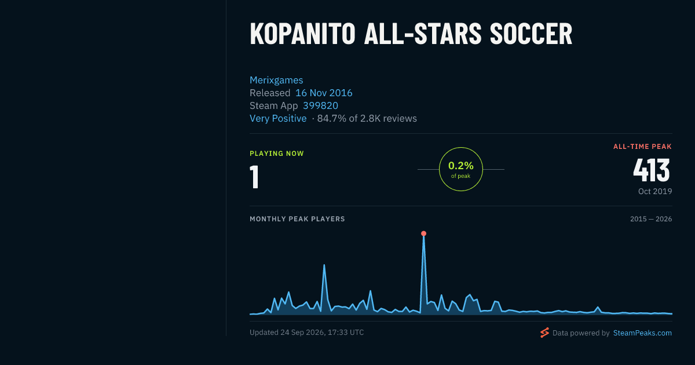This screenshot has height=365, width=695.
Task: Click the Updated 24 Sep 2026 timestamp
Action: click(306, 333)
